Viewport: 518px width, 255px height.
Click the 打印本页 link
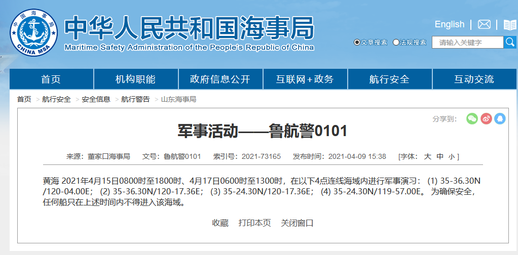click(x=254, y=223)
